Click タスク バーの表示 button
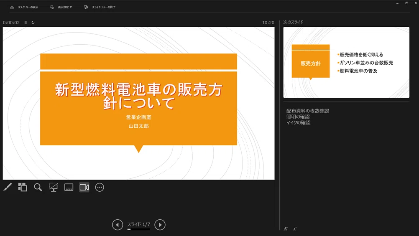The image size is (419, 236). pyautogui.click(x=28, y=7)
